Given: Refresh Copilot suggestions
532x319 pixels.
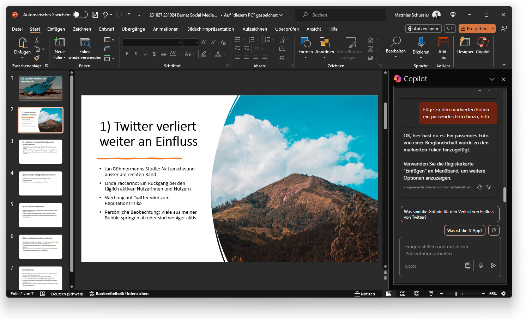Looking at the screenshot, I should click(x=494, y=230).
